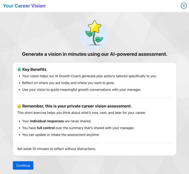Click the "This short exercise helps you" sentence
Screen dimensions: 189x174
pyautogui.click(x=82, y=113)
